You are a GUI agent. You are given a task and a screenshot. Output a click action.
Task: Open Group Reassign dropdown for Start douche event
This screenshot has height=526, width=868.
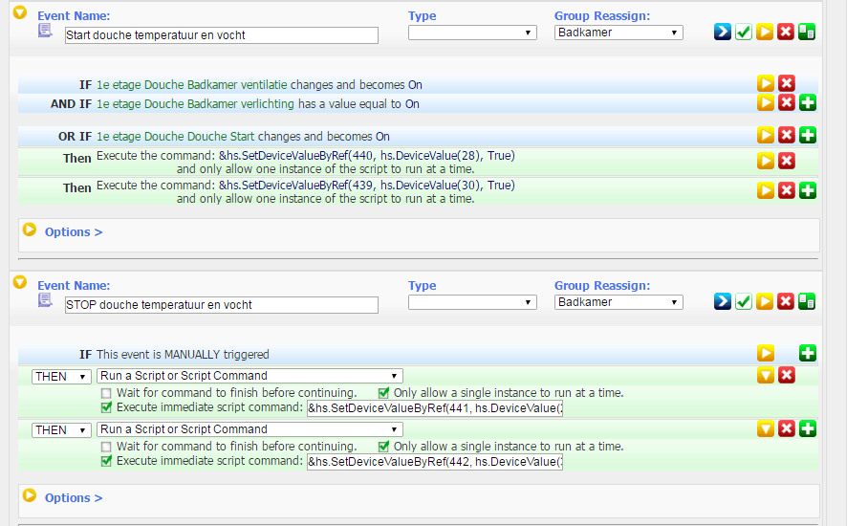tap(618, 33)
